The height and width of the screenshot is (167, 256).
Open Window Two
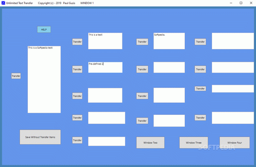[x=150, y=143]
